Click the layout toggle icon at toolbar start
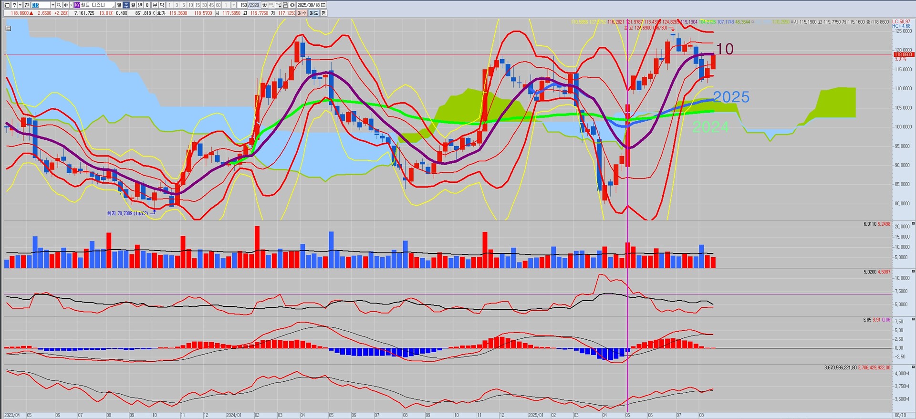This screenshot has width=916, height=419. point(7,5)
